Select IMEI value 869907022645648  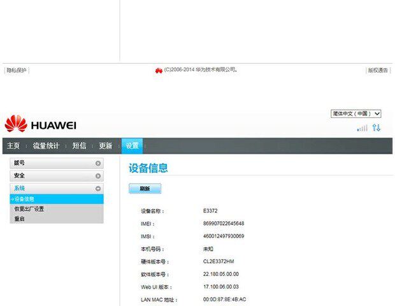[x=224, y=223]
